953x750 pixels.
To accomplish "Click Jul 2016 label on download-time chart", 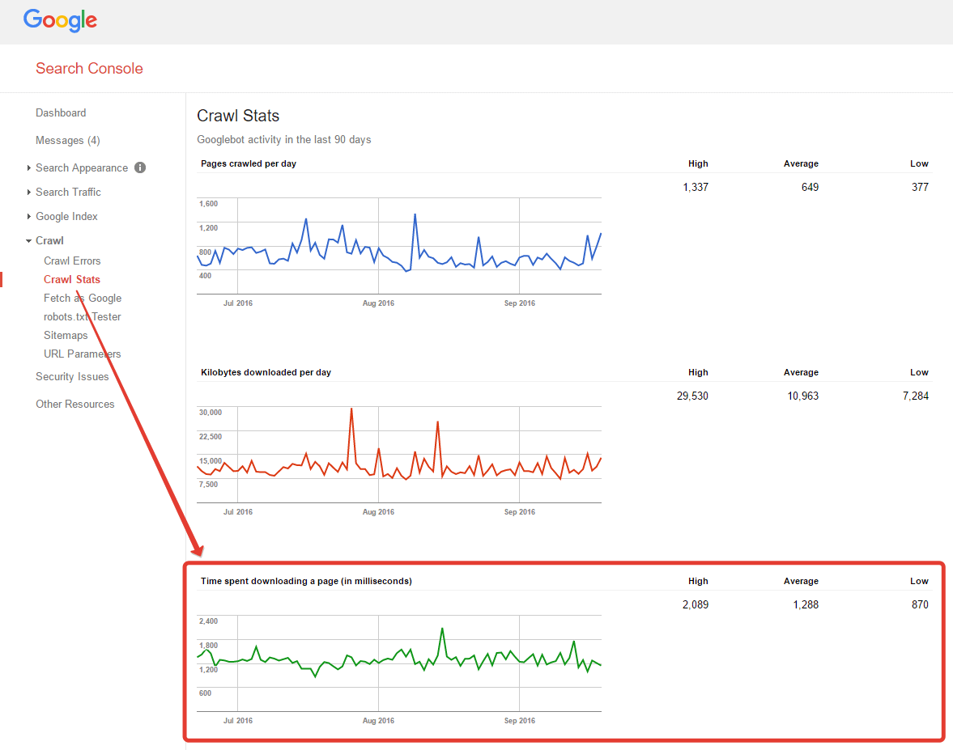I will pos(237,721).
